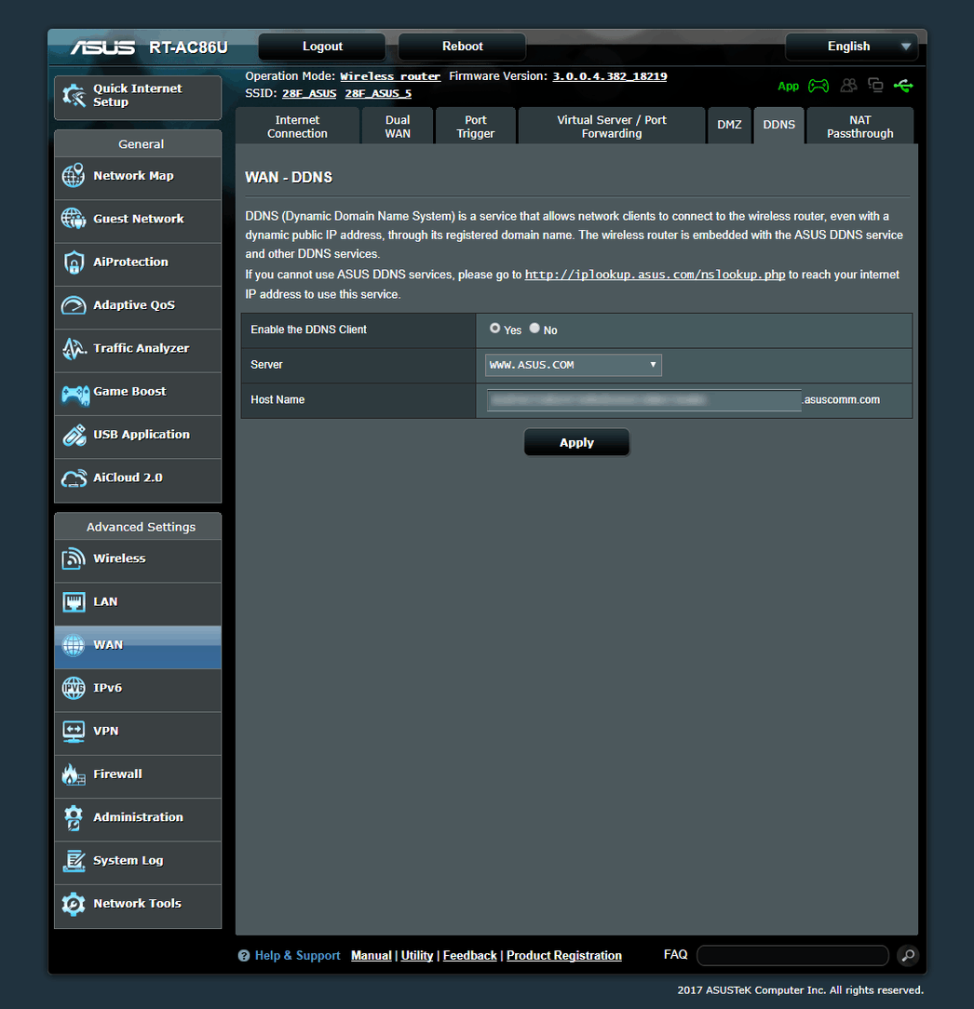Open the Utility link in footer
This screenshot has width=974, height=1009.
coord(416,956)
